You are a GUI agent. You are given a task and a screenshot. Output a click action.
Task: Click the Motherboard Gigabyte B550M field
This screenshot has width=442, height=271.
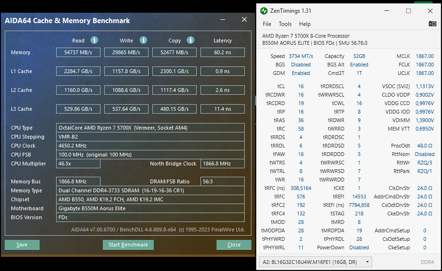click(x=150, y=208)
